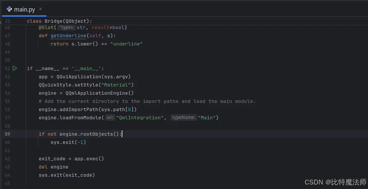The width and height of the screenshot is (368, 189).
Task: Click the comment about import paths
Action: coord(147,101)
